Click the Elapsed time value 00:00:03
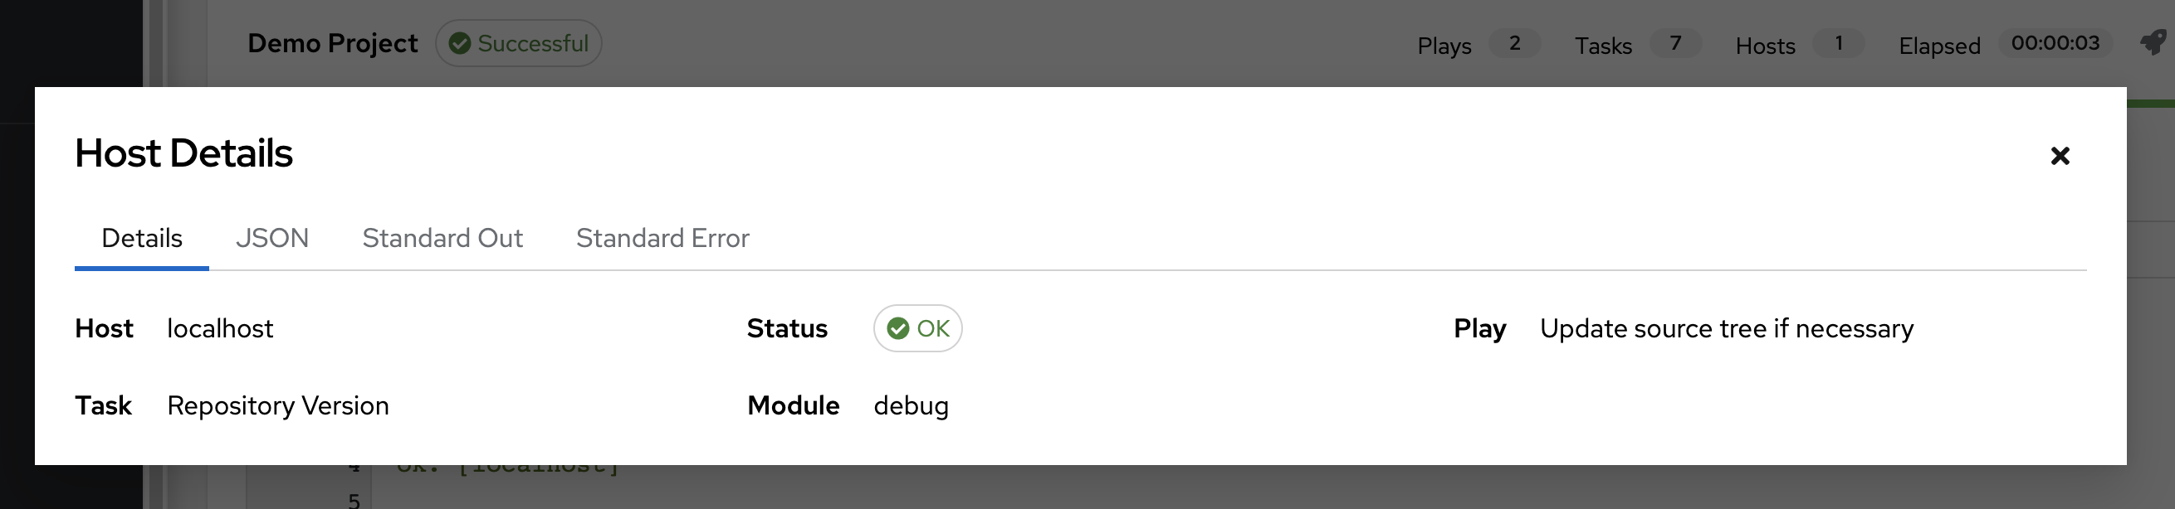Image resolution: width=2175 pixels, height=509 pixels. 2055,43
